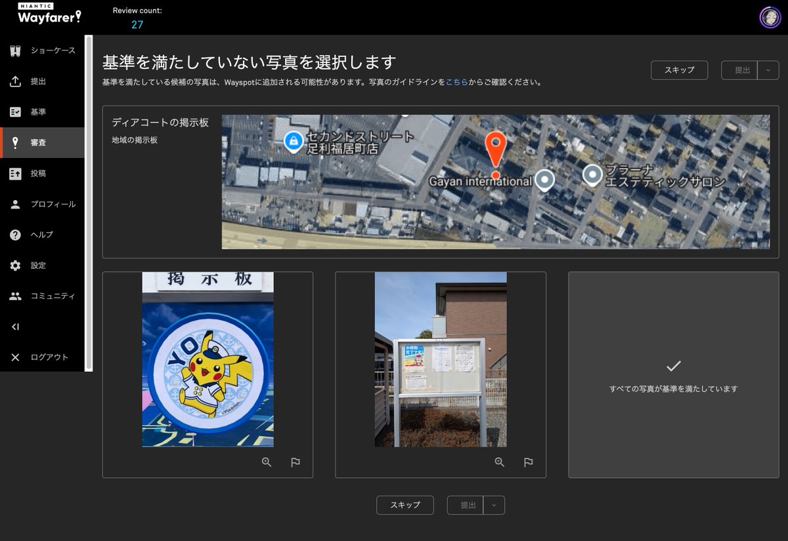Screen dimensions: 788x541
Task: Flag the bulletin board photo
Action: point(528,462)
